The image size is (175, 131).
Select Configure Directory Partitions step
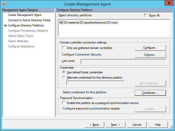coord(26,25)
